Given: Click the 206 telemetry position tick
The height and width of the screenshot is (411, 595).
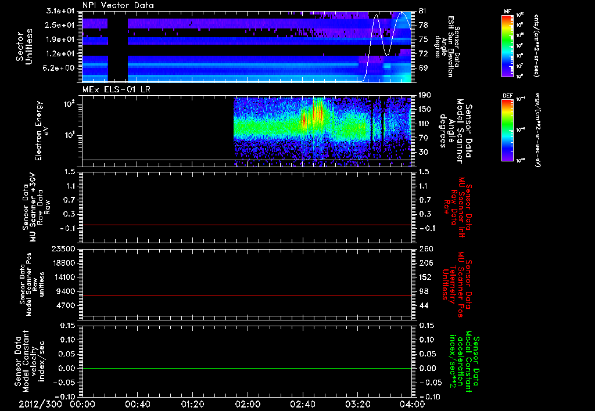Looking at the screenshot, I should pos(425,263).
